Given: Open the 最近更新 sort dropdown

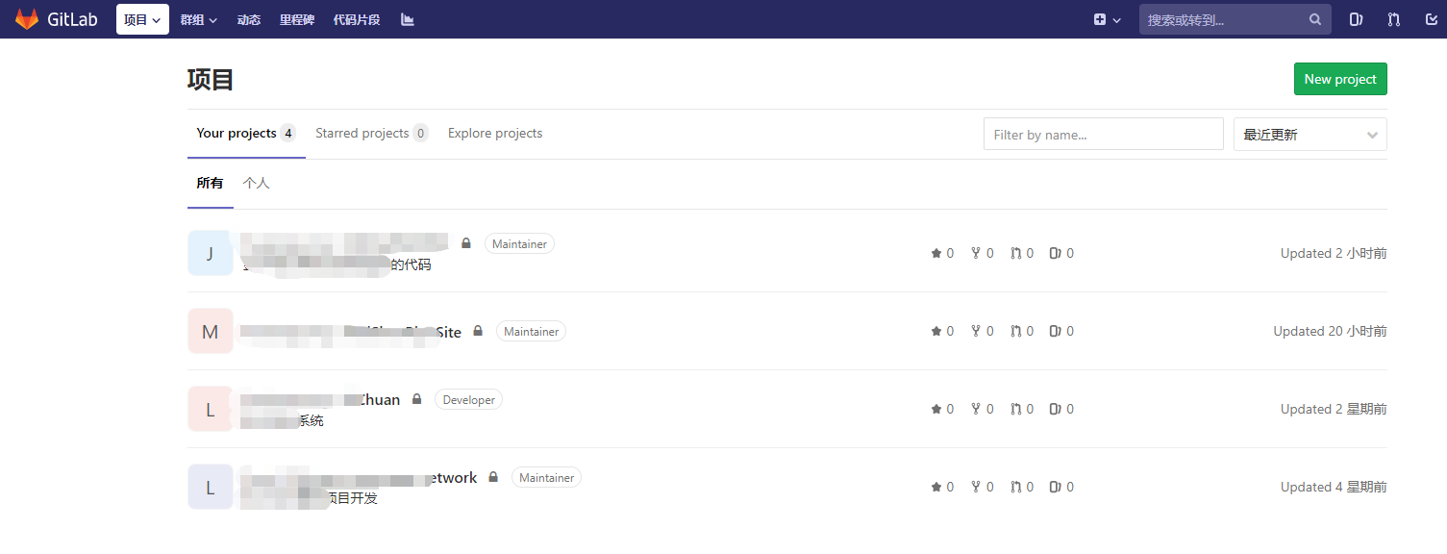Looking at the screenshot, I should (x=1310, y=134).
